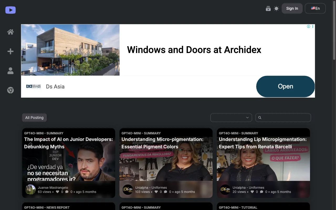Click the GPT4O-MINI - NEWS REPORT label
Viewport: 336px width, 210px height.
click(47, 207)
